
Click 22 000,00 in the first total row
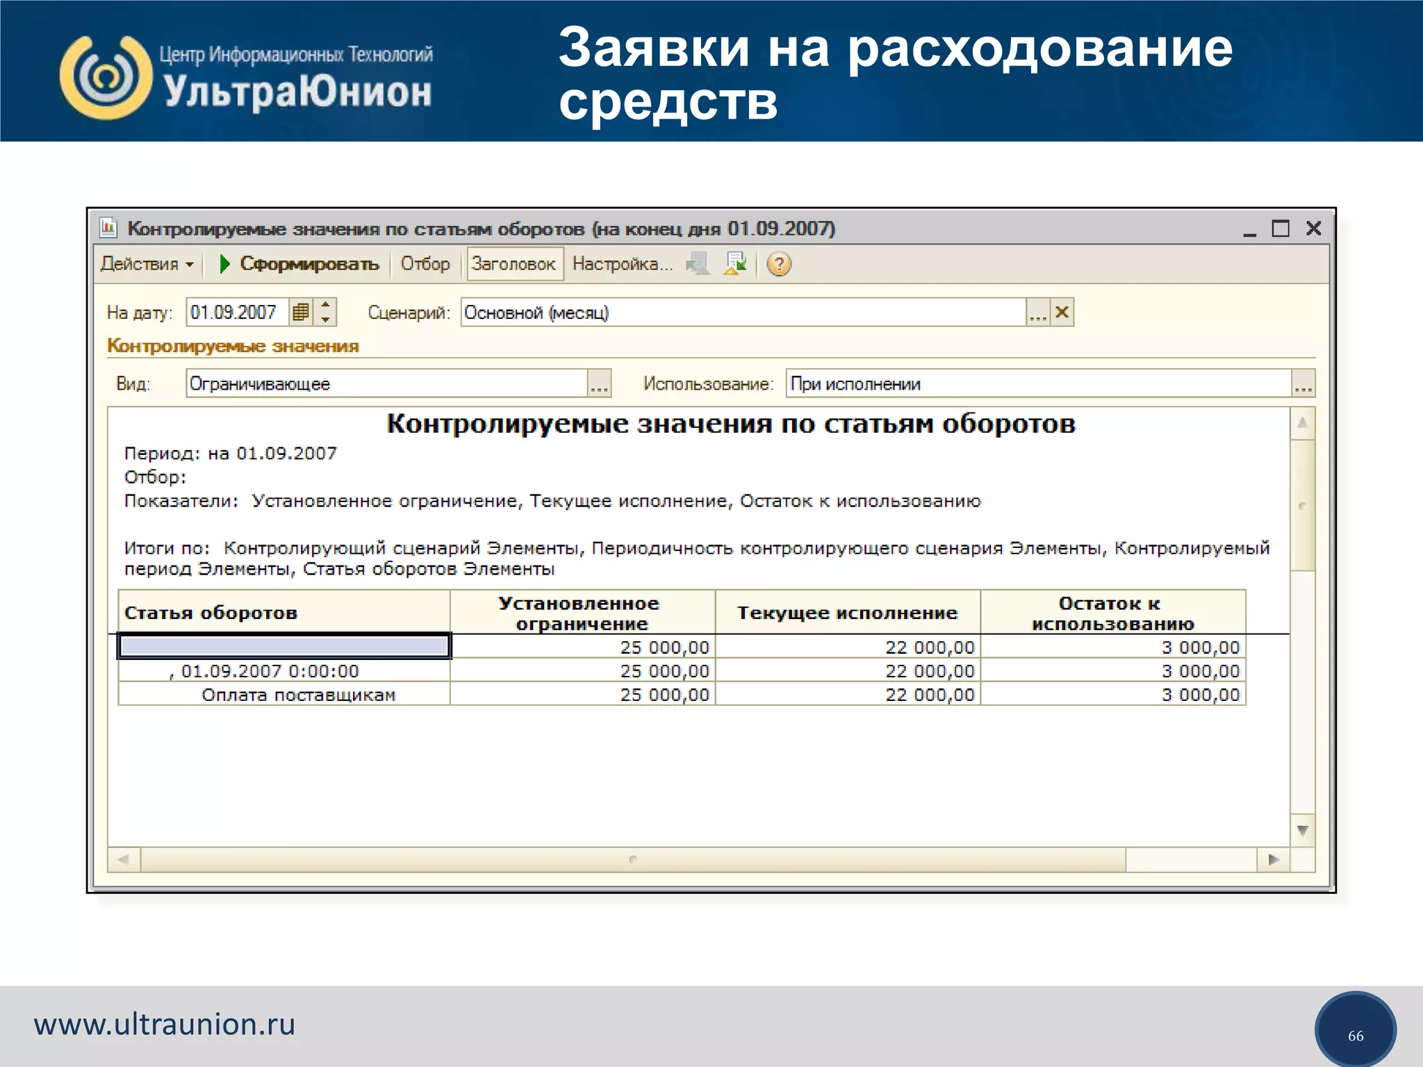(x=848, y=647)
